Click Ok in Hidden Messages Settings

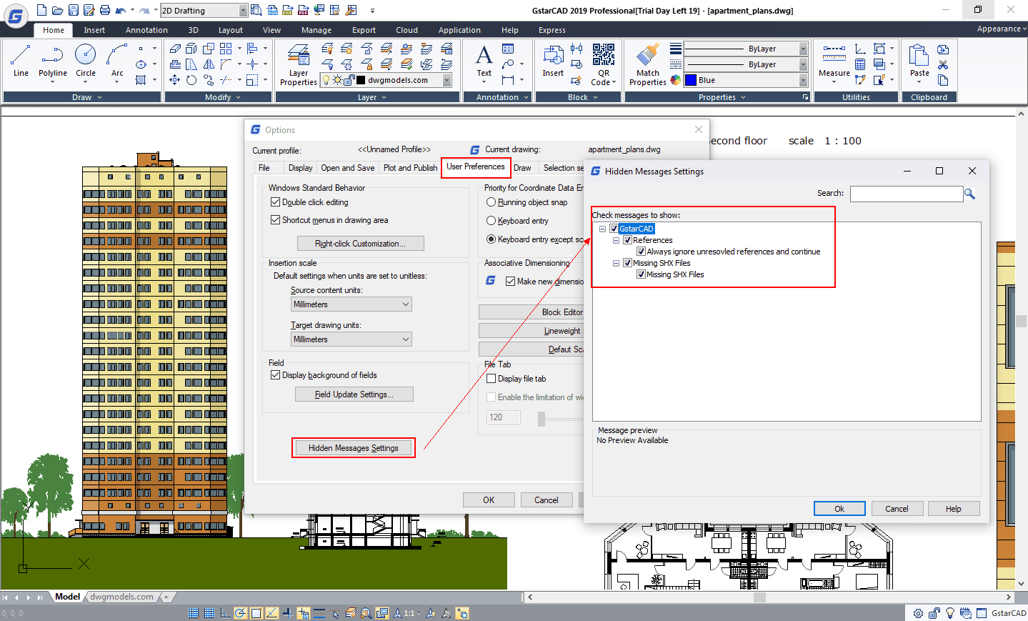(x=839, y=509)
